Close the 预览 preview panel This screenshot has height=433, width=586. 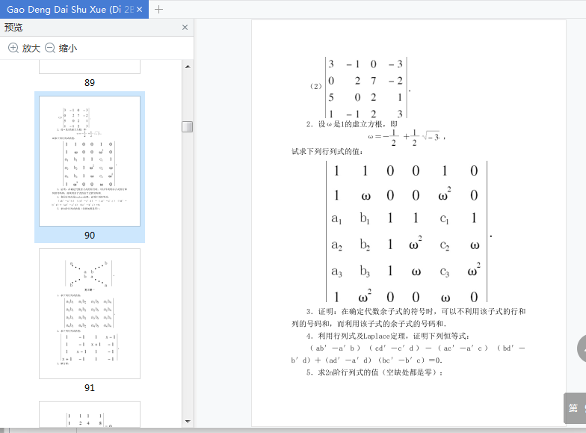[x=185, y=27]
